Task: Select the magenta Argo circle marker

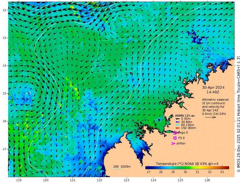Action: [x=175, y=133]
